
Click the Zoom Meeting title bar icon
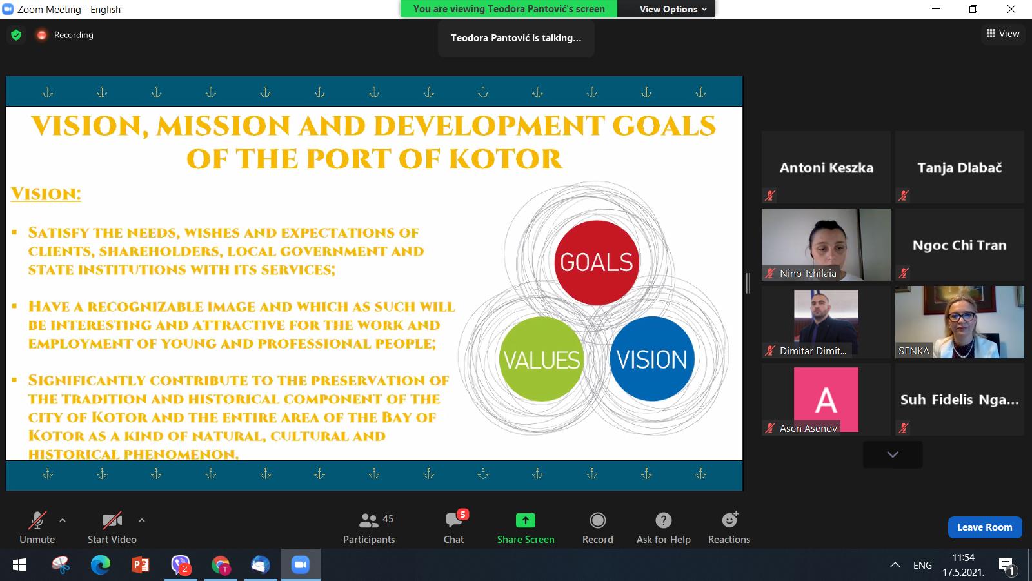tap(8, 9)
